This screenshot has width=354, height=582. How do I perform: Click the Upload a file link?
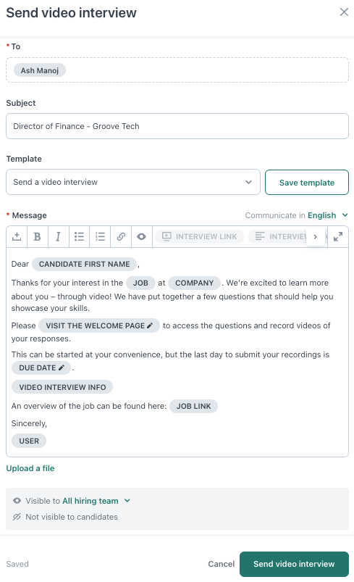coord(30,468)
